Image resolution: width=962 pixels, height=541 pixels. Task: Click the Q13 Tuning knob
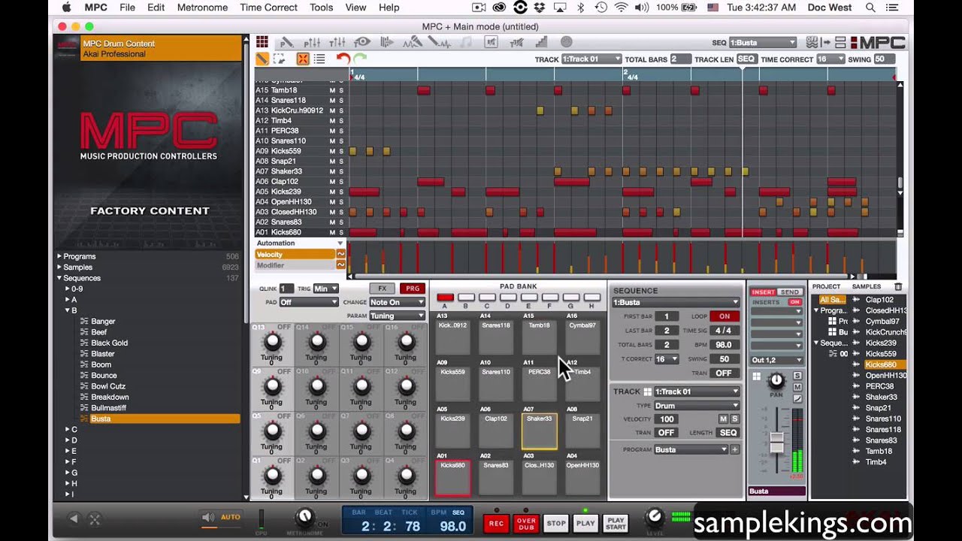pyautogui.click(x=272, y=343)
